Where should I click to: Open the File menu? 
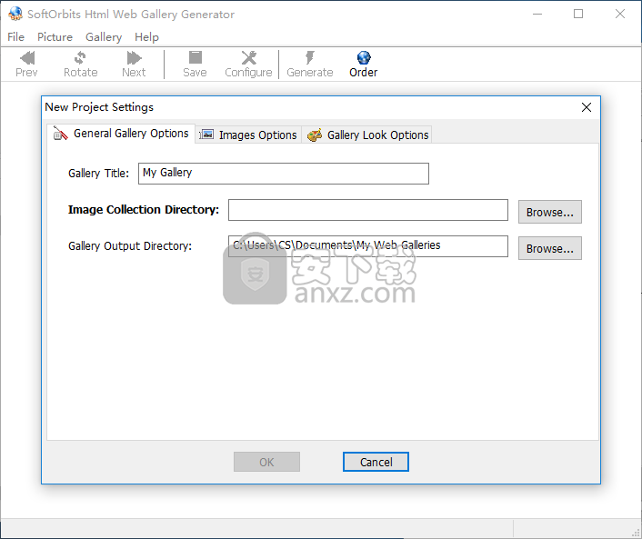coord(16,37)
